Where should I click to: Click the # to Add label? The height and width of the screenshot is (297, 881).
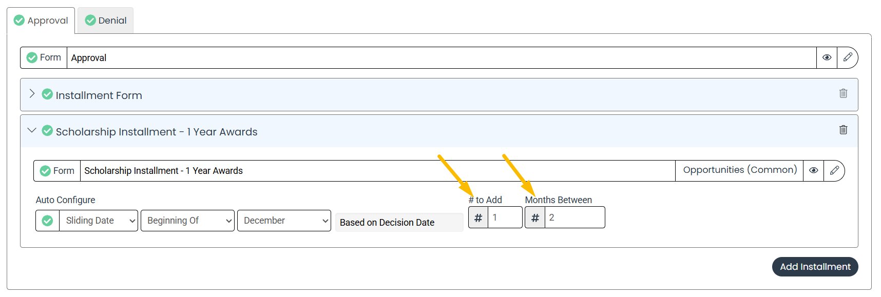[485, 200]
